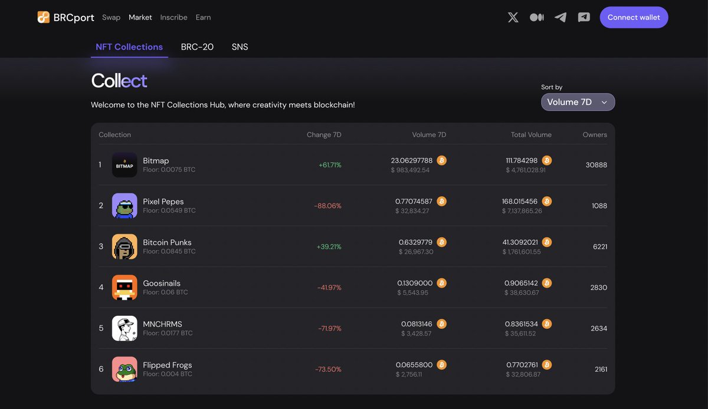Viewport: 708px width, 409px height.
Task: Click the Flipped Frogs collection avatar
Action: point(124,369)
